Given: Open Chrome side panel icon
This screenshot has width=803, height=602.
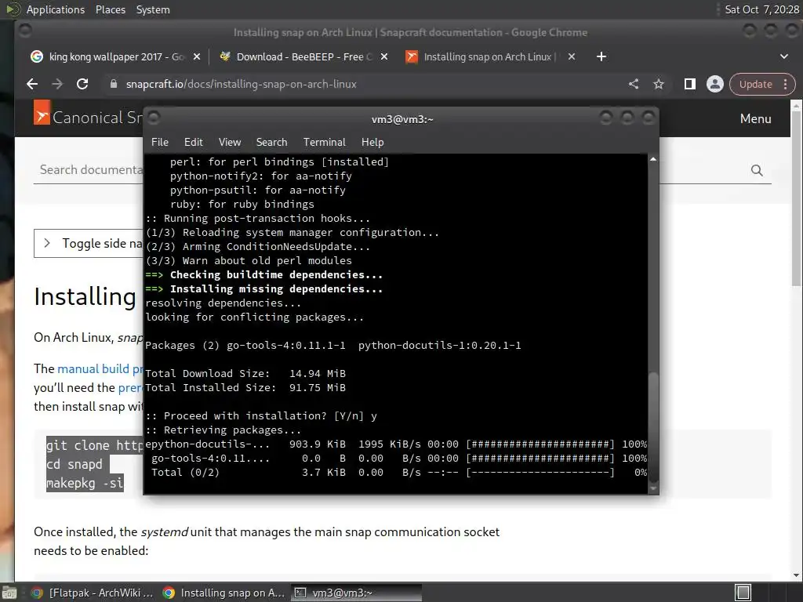Looking at the screenshot, I should point(690,84).
